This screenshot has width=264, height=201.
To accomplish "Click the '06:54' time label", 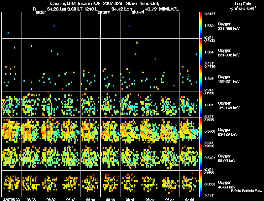I will coord(150,199).
